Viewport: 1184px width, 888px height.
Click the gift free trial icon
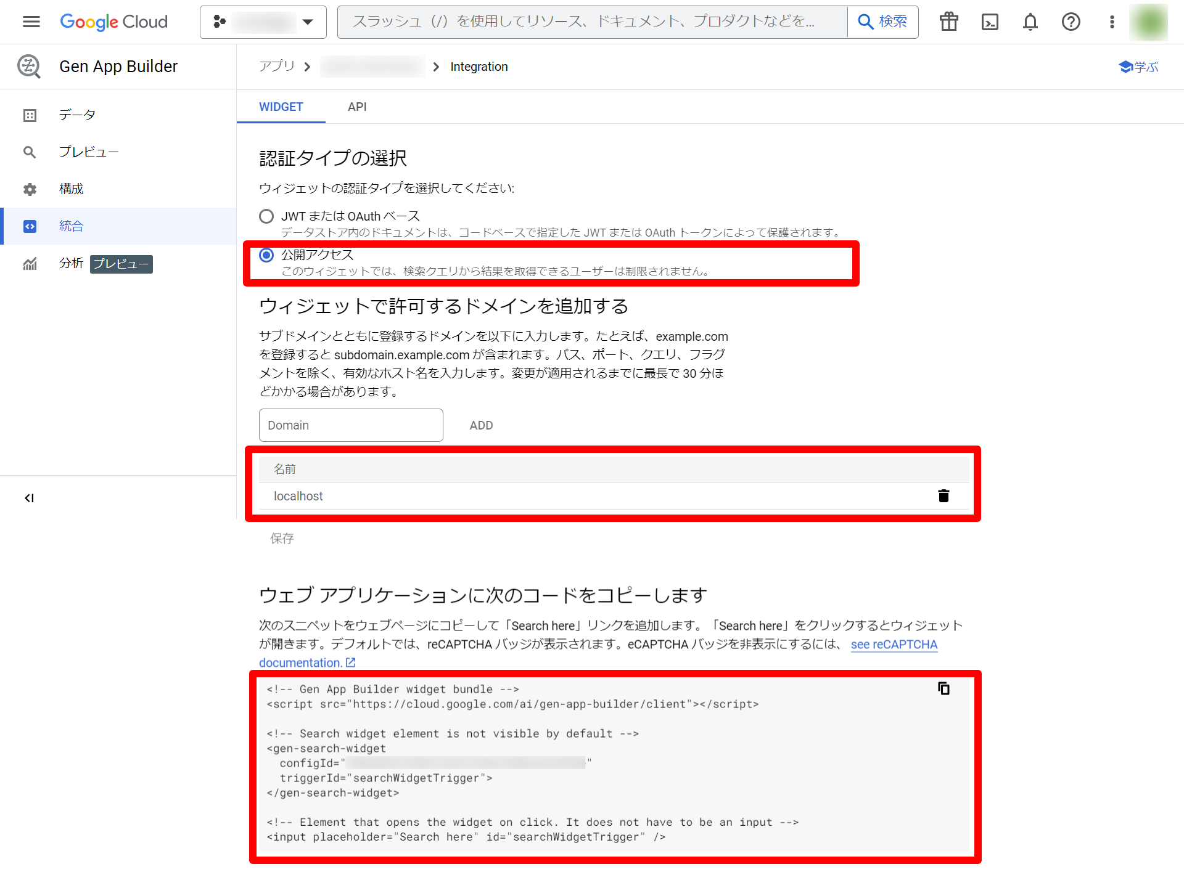948,22
